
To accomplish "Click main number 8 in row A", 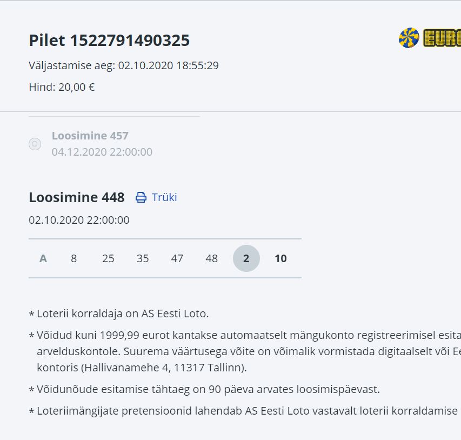I will coord(74,258).
